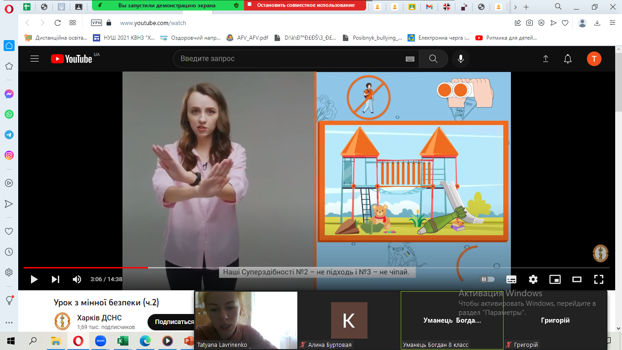Take a snapshot with camera icon

click(x=530, y=23)
